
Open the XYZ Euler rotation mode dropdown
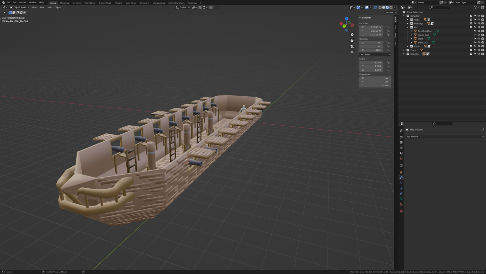click(x=375, y=54)
